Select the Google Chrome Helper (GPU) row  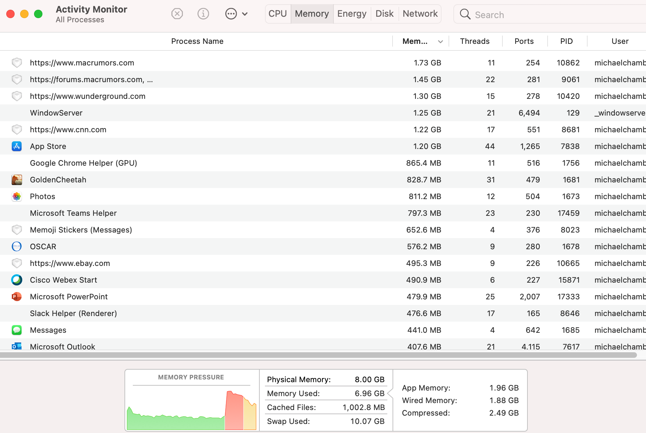click(323, 163)
